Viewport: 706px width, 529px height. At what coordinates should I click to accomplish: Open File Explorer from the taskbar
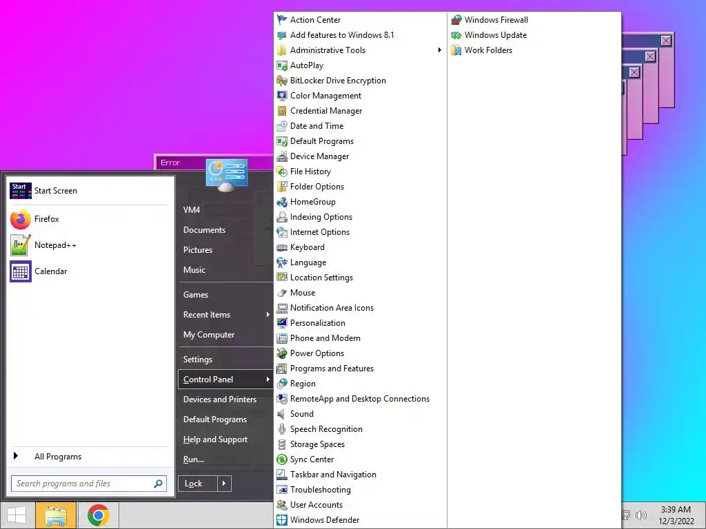tap(55, 515)
